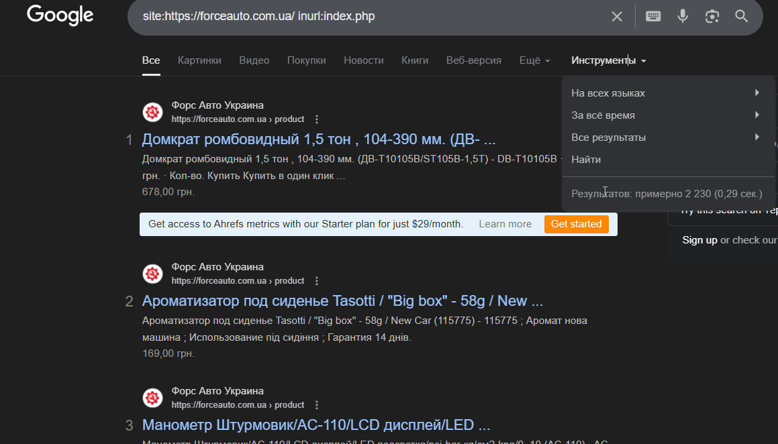The width and height of the screenshot is (778, 444).
Task: Click Форс Авто Украина name of Ароматизатор result
Action: pyautogui.click(x=217, y=266)
